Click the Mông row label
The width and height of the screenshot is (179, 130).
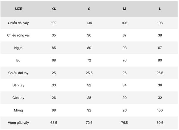click(18, 110)
